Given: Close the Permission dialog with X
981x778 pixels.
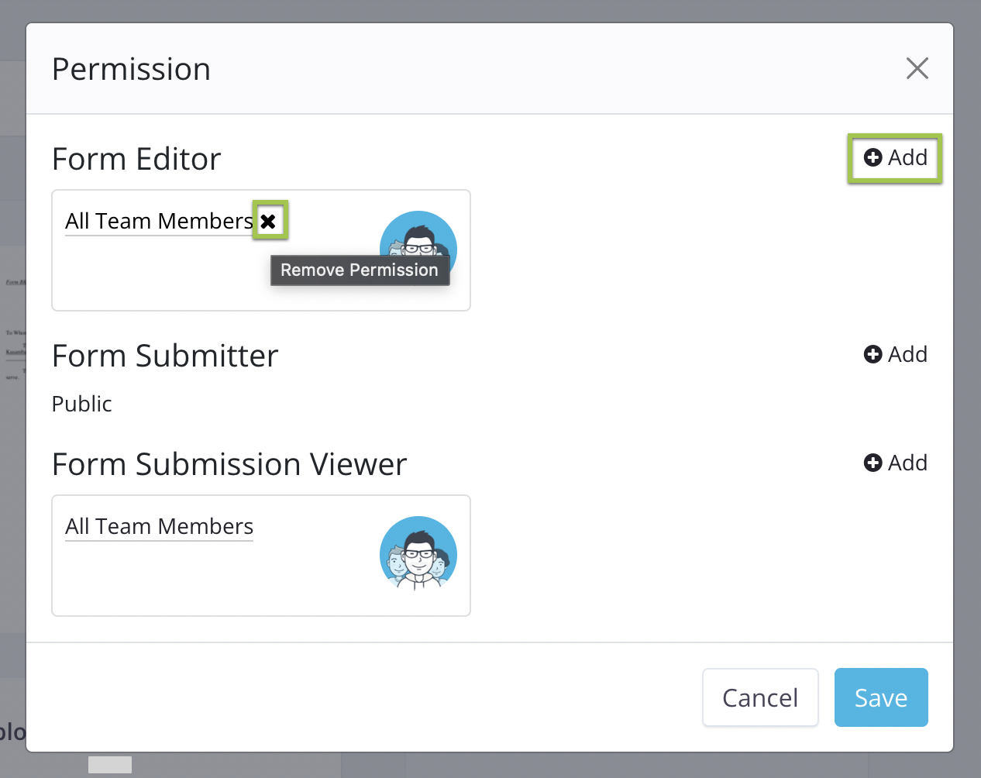Looking at the screenshot, I should tap(917, 69).
